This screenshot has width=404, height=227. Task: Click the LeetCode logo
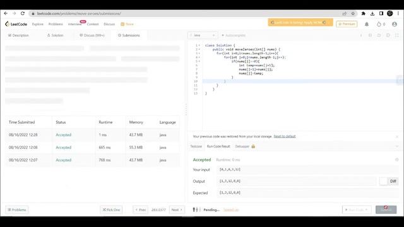[x=16, y=24]
